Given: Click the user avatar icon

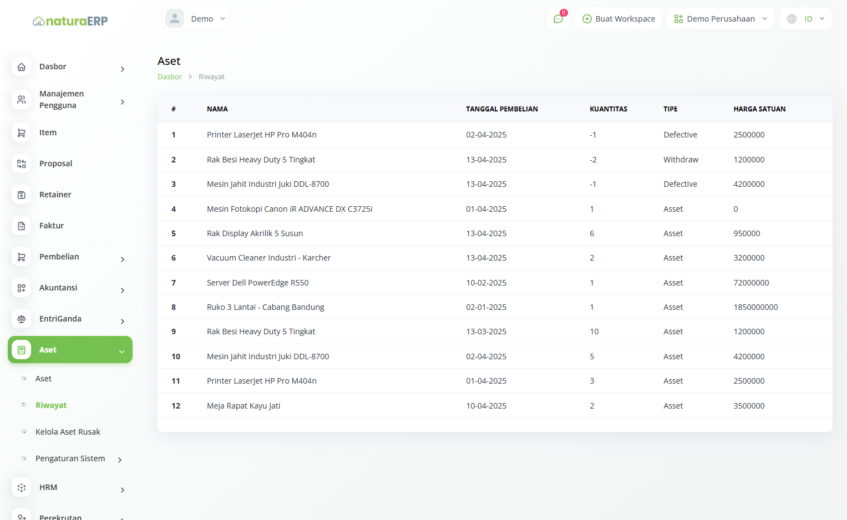Looking at the screenshot, I should pyautogui.click(x=175, y=18).
